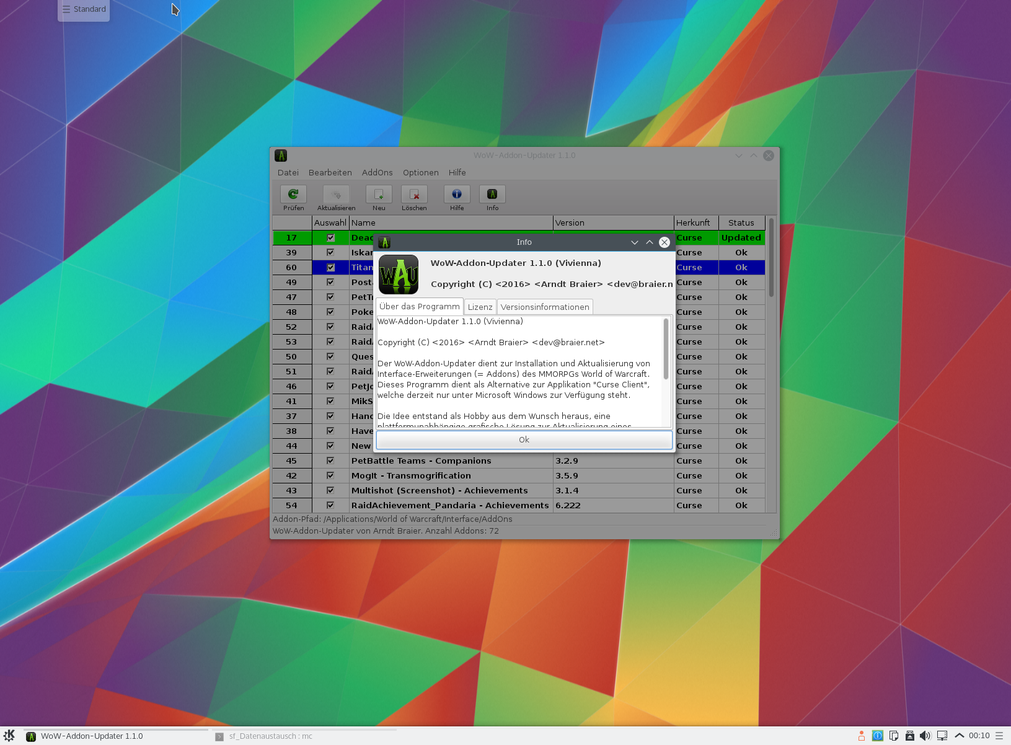The height and width of the screenshot is (745, 1011).
Task: Toggle the checkbox for addon row 49
Action: pos(330,282)
